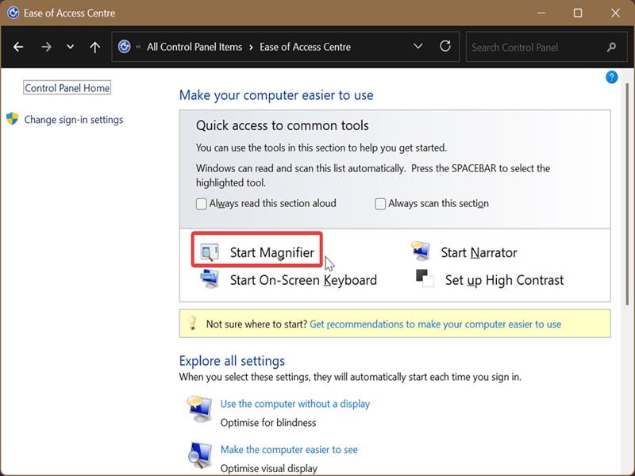
Task: Click the Start Narrator text
Action: 479,252
